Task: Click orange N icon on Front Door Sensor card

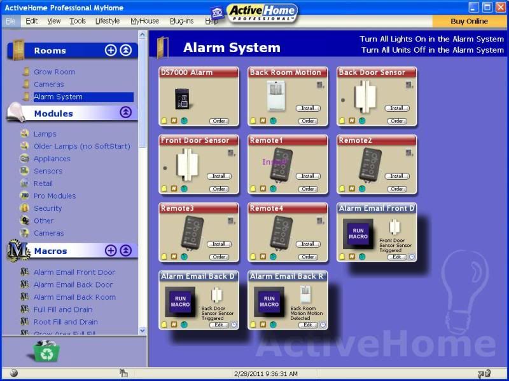Action: click(174, 189)
